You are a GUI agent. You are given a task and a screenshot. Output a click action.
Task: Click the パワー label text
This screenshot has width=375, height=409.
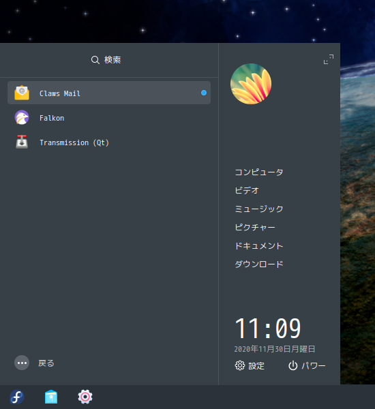pos(314,366)
